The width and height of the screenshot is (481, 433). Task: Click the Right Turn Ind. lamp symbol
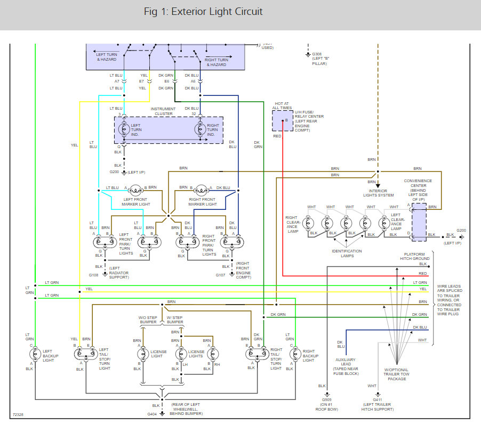(x=200, y=129)
